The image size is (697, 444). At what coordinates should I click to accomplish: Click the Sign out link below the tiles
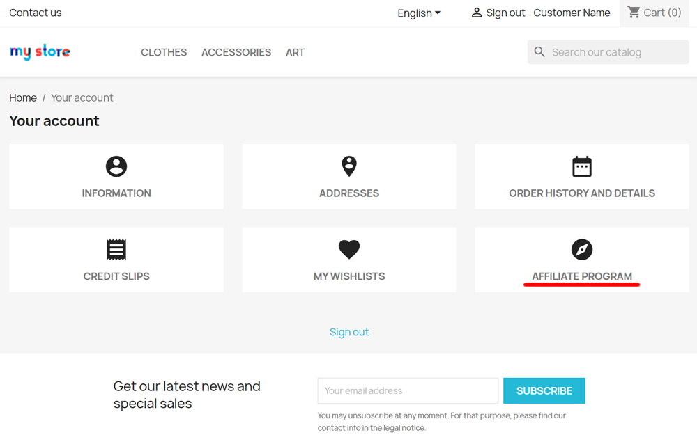(348, 332)
